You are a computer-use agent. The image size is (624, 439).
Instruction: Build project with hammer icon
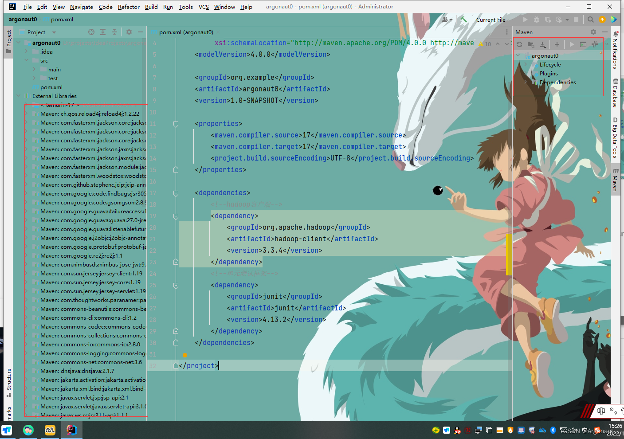pos(464,20)
